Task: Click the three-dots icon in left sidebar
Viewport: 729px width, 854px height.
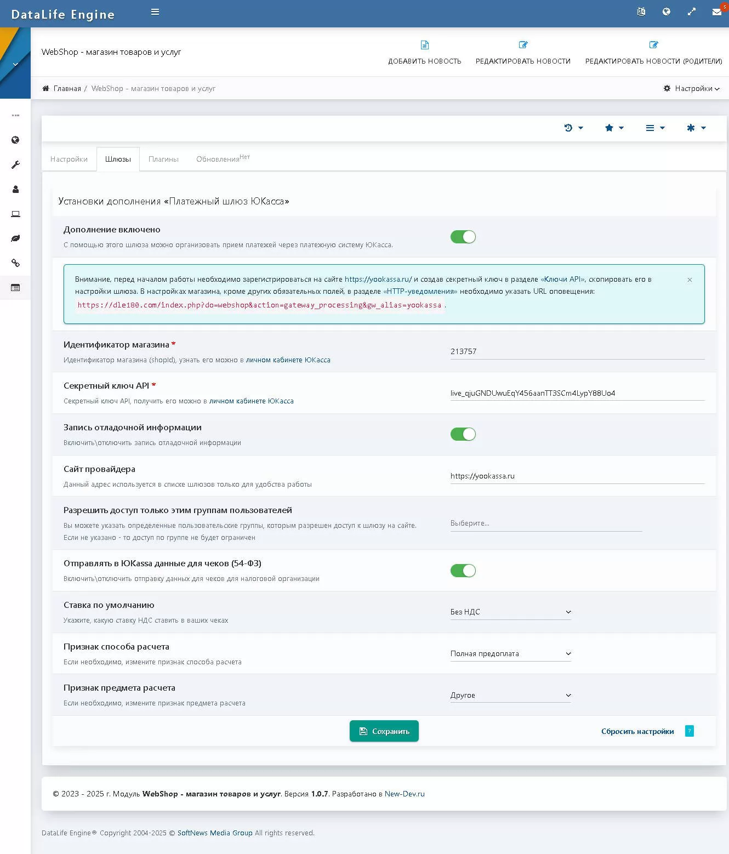Action: pos(15,115)
